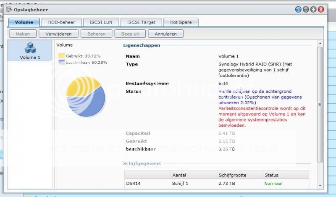Close the Opslagbeheer window
336x197 pixels.
(x=321, y=10)
